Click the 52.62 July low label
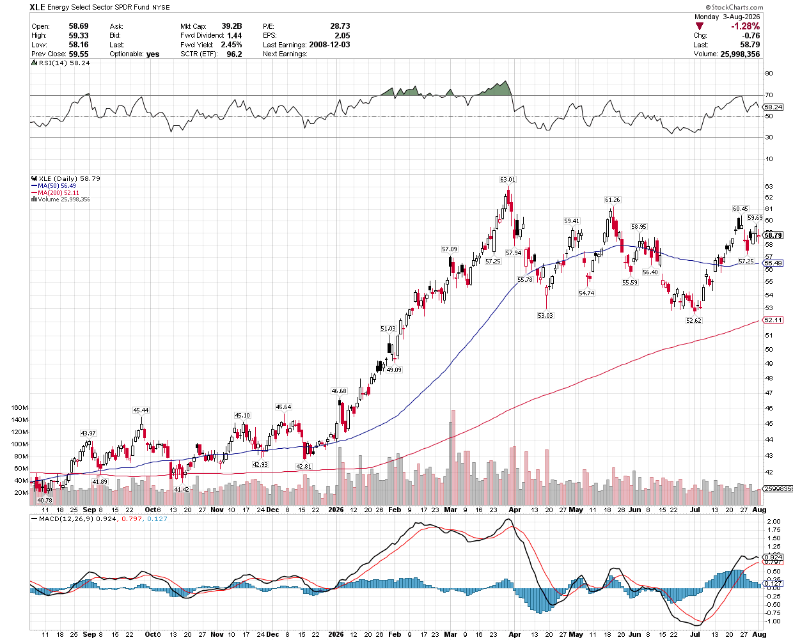793x640 pixels. click(x=694, y=321)
